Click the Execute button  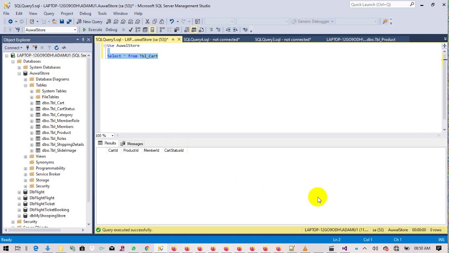[92, 30]
